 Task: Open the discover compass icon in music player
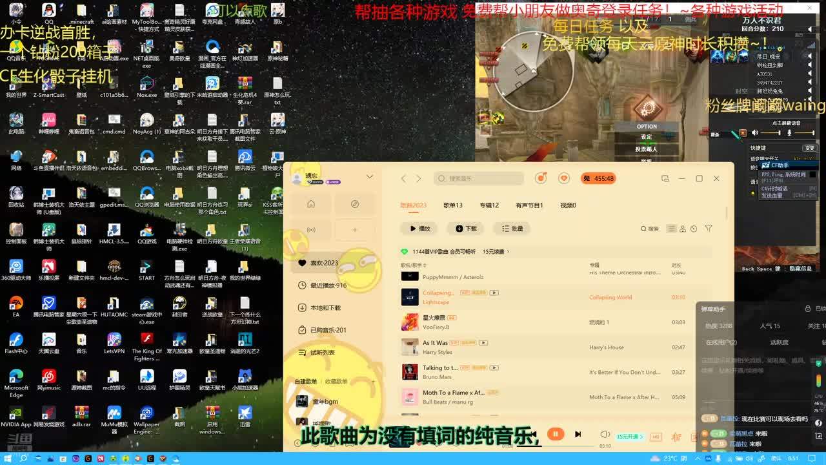click(354, 204)
